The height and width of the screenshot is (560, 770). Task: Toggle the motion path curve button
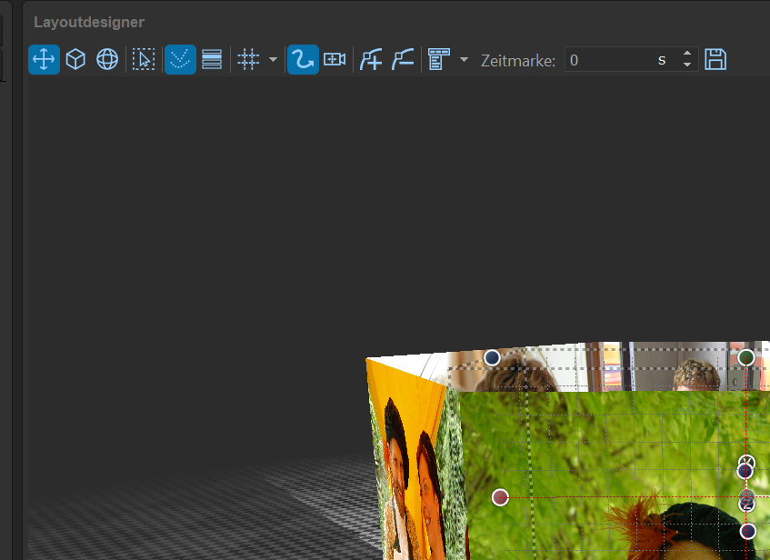pyautogui.click(x=303, y=60)
